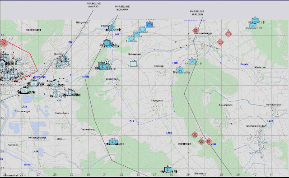Click the blue 449 elevation label
The height and width of the screenshot is (178, 289).
[117, 34]
